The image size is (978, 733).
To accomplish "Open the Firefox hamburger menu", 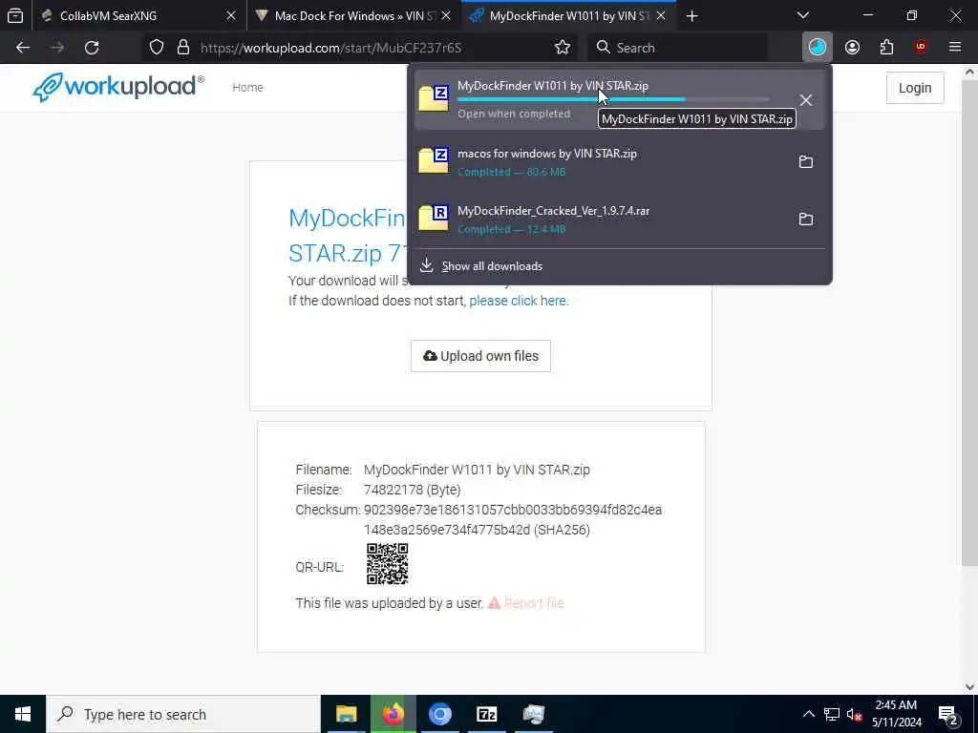I will (955, 48).
